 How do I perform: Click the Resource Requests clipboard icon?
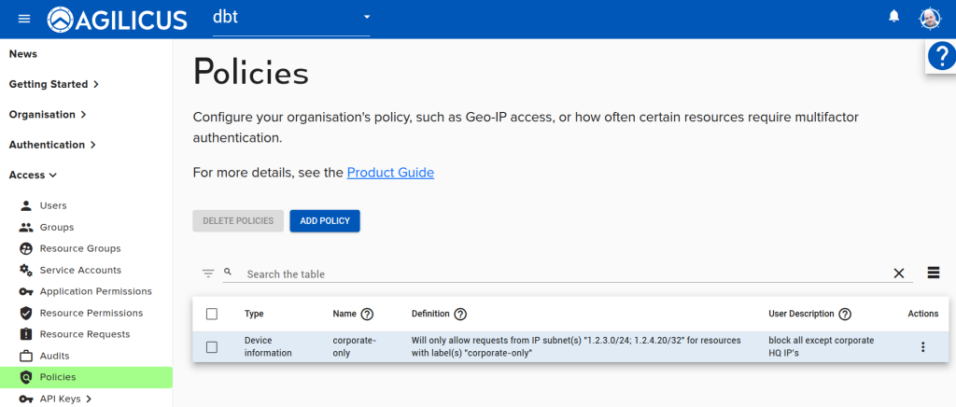tap(25, 334)
